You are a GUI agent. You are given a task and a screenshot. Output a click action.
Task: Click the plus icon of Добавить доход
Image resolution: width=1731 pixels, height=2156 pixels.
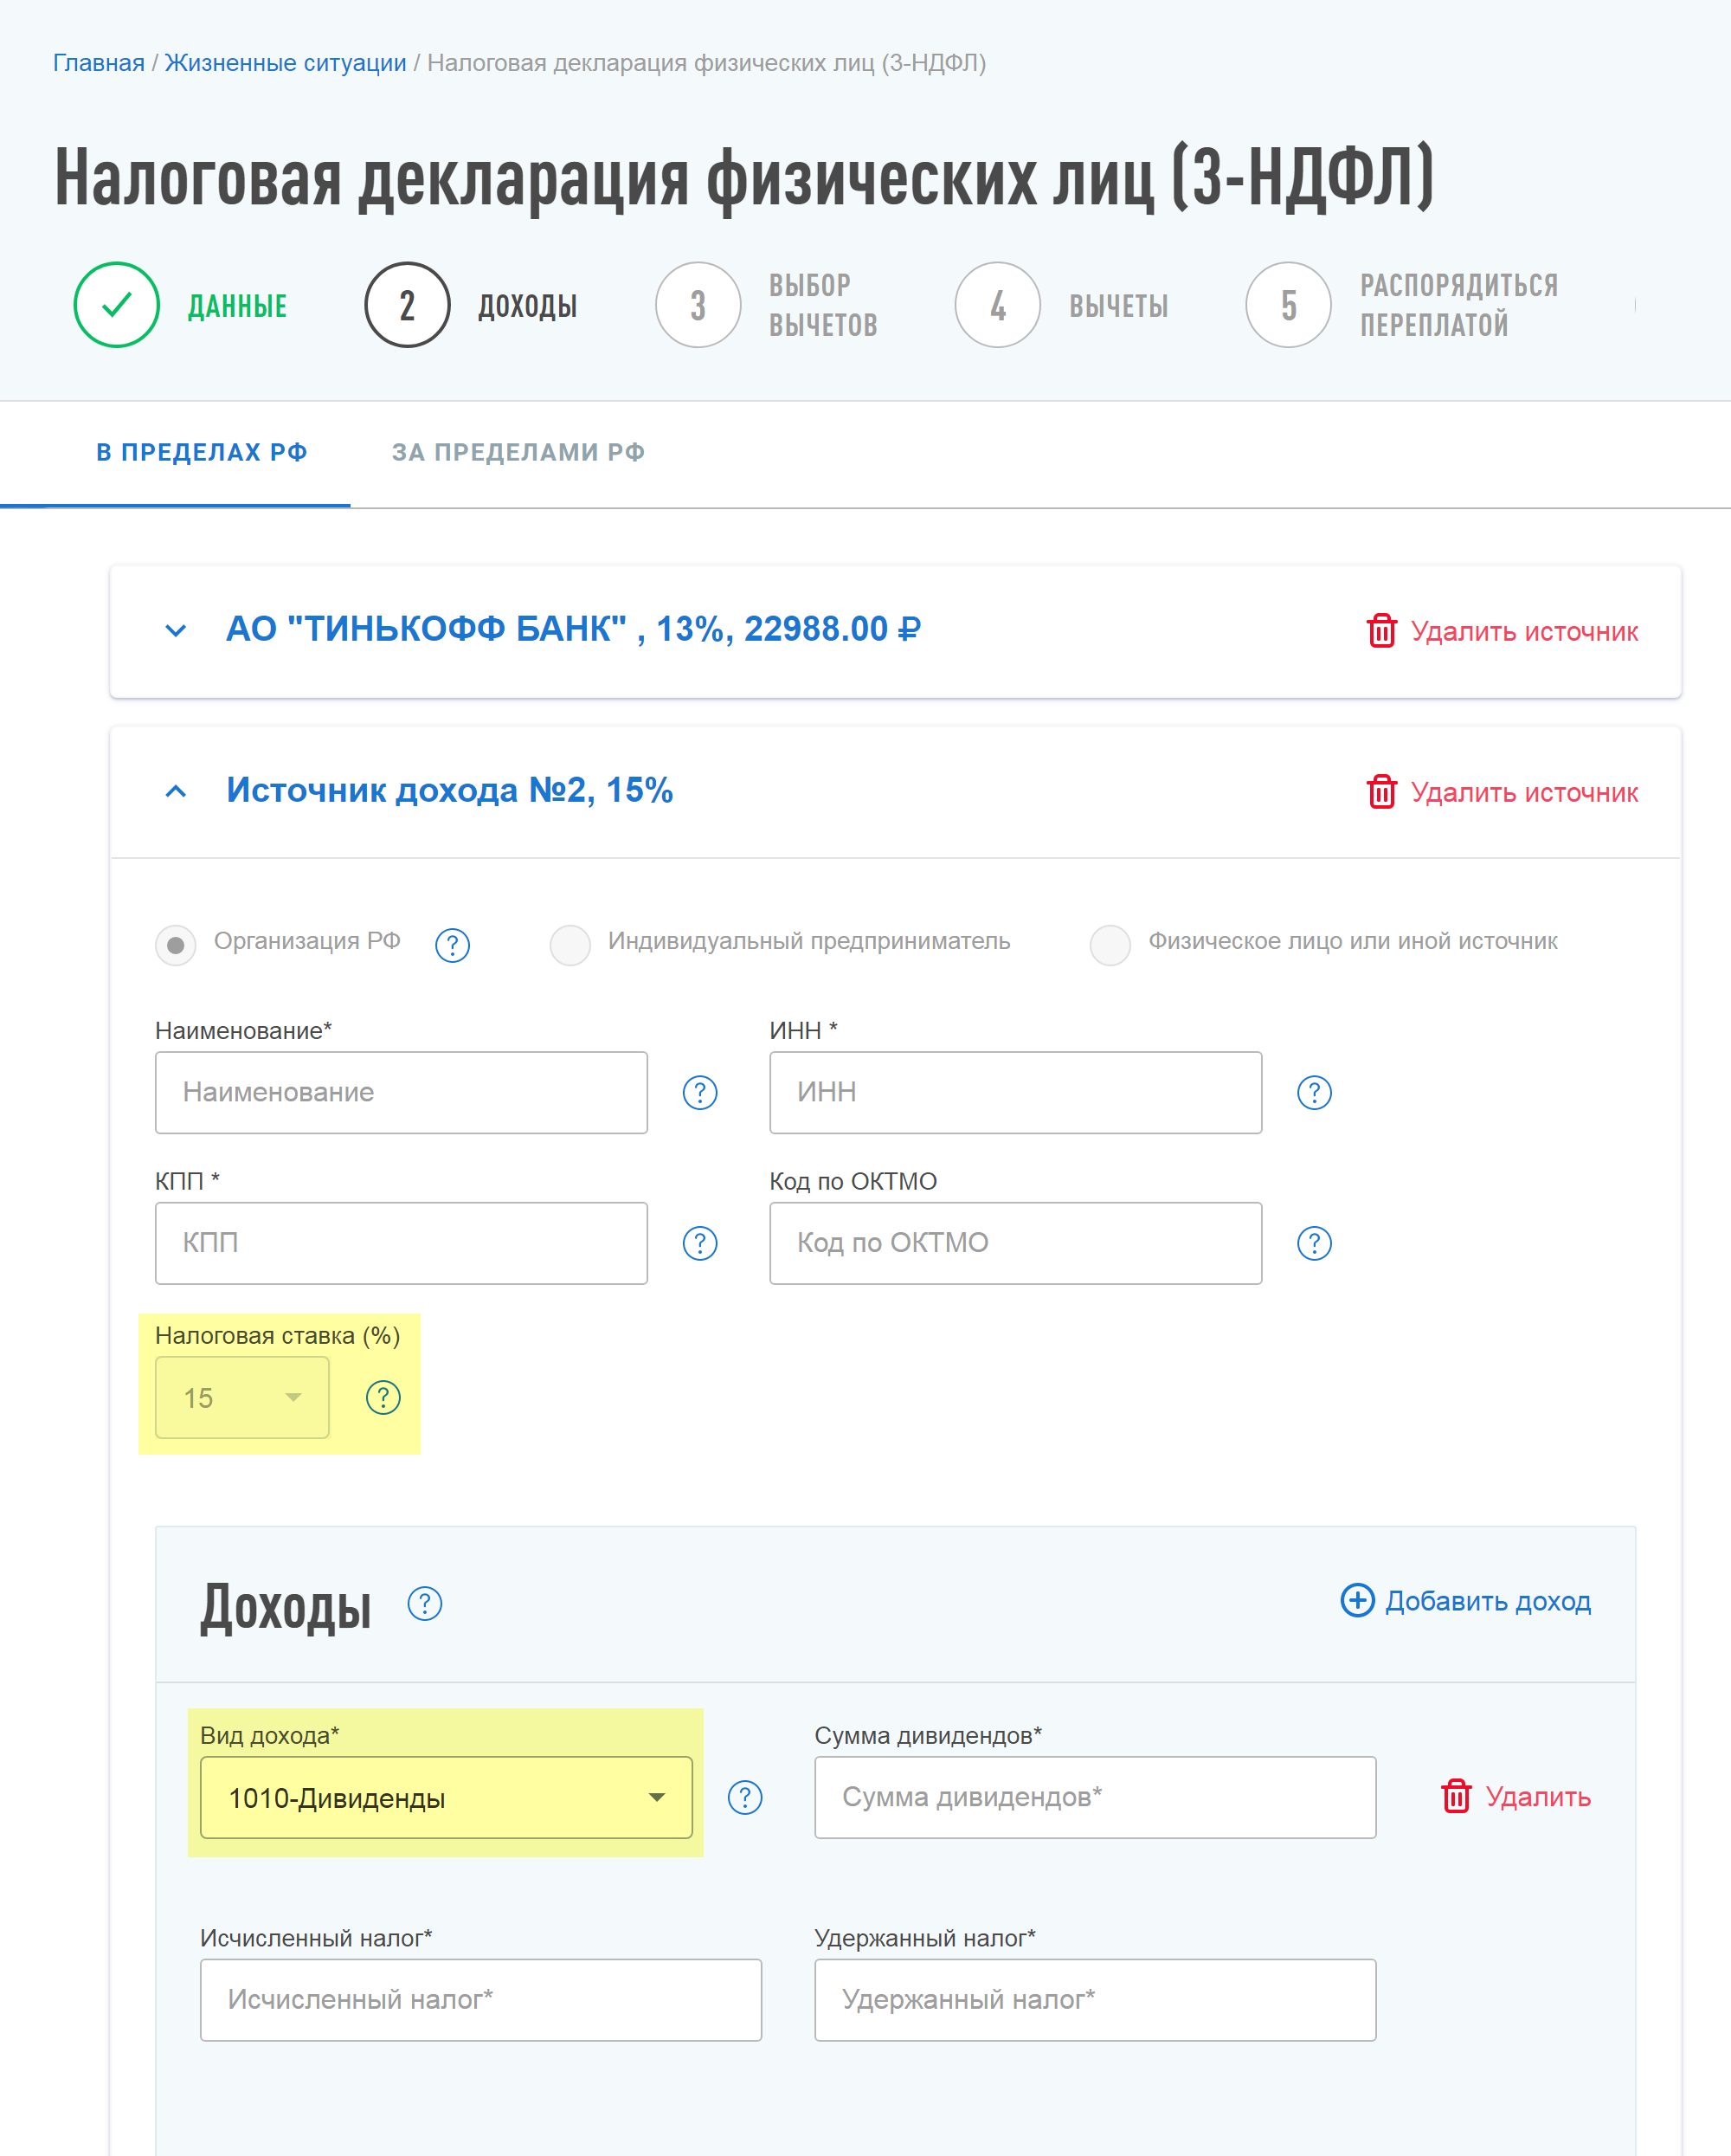coord(1357,1600)
